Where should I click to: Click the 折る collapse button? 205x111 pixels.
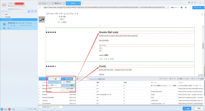click(x=201, y=76)
